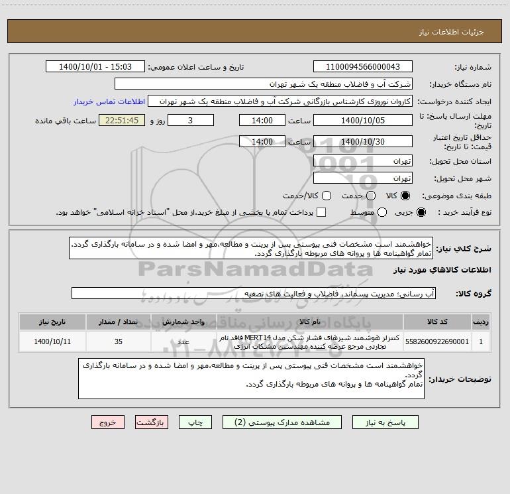
Task: Click the unit cell عدد
Action: coord(183,341)
